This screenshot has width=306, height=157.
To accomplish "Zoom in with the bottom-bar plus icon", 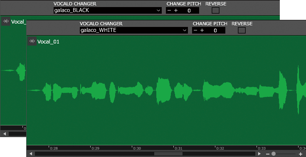I will coord(300,154).
